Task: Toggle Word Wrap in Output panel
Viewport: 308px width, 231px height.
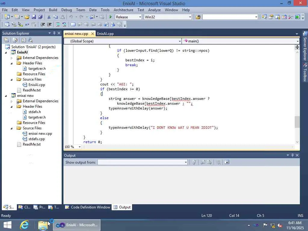Action: (227, 162)
